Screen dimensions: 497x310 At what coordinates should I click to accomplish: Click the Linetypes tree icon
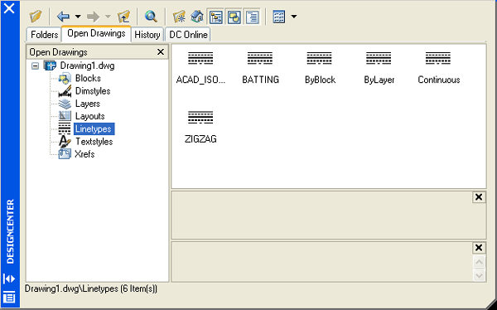(x=65, y=128)
